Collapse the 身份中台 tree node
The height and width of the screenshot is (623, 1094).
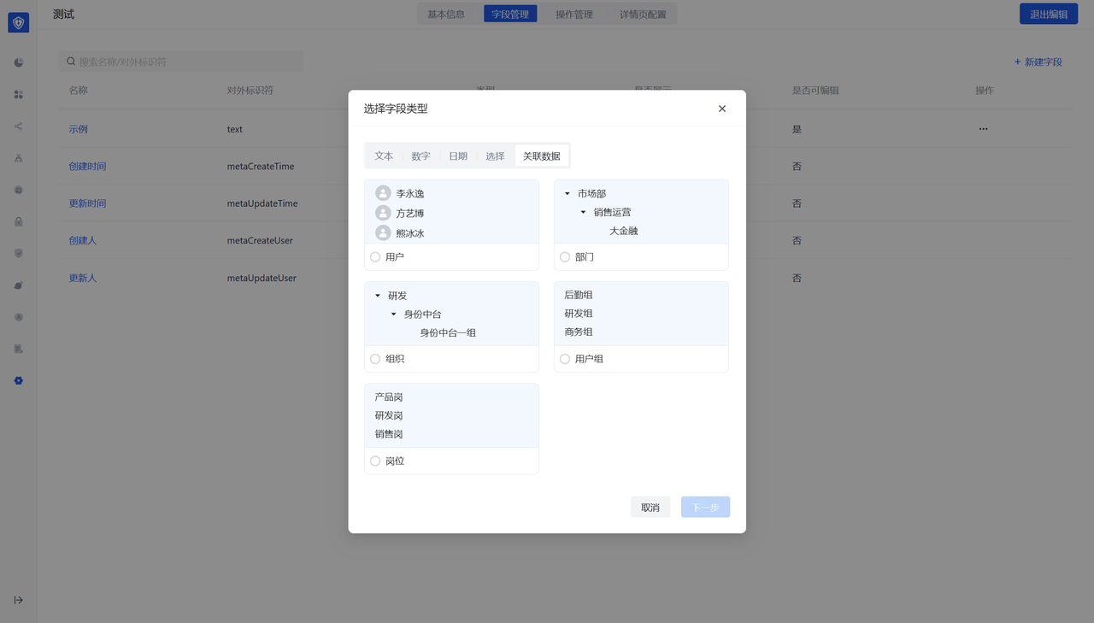[x=394, y=314]
